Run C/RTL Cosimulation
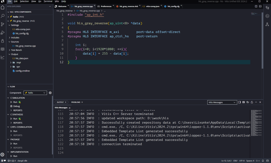Screen dimensions: 271x163 click(15, 131)
